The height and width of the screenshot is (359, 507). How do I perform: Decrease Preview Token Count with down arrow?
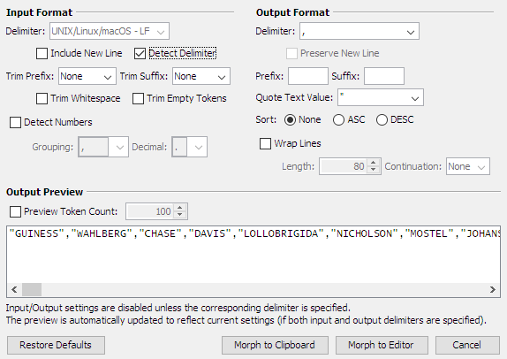pyautogui.click(x=180, y=215)
